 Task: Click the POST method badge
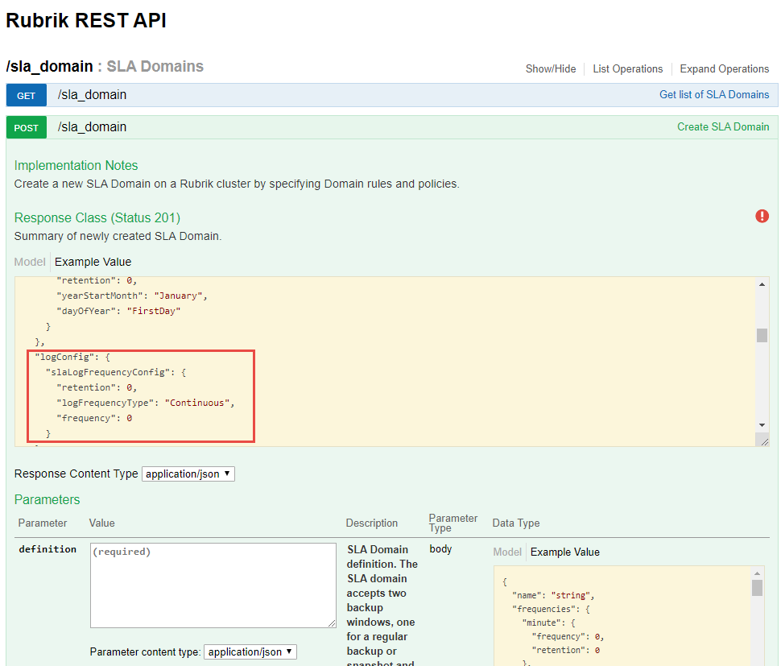coord(27,127)
